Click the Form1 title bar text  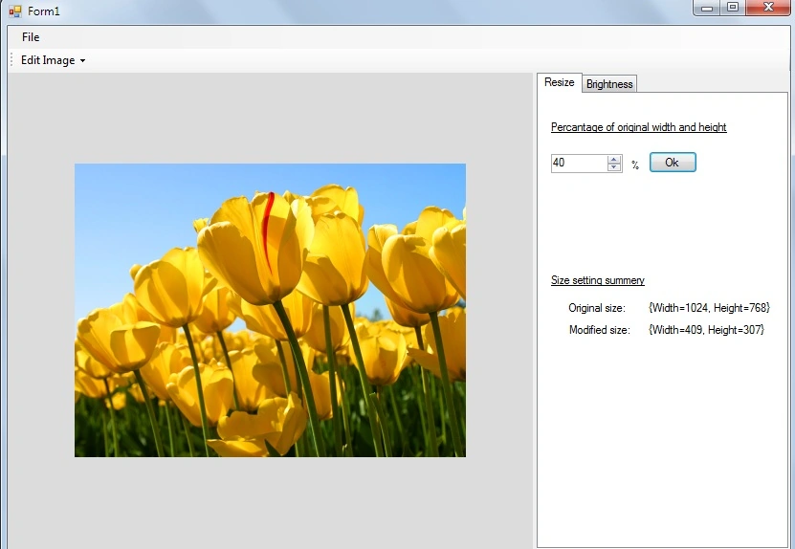(44, 11)
